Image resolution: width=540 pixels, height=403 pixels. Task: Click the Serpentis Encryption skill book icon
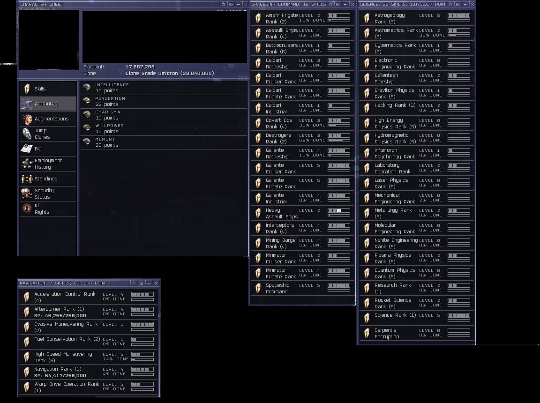pos(367,333)
